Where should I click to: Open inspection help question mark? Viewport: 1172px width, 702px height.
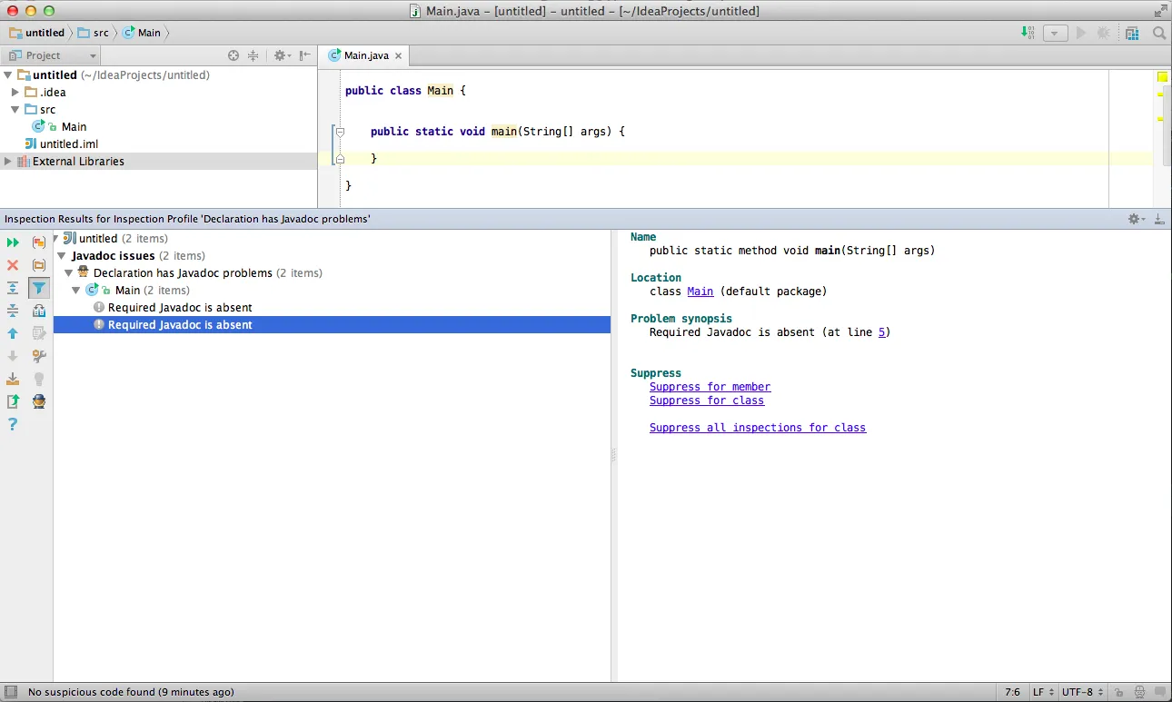[13, 424]
